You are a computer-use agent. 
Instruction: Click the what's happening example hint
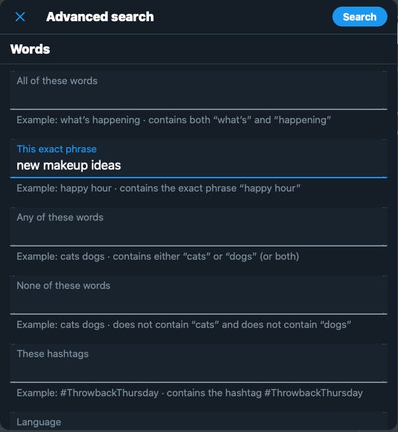174,120
